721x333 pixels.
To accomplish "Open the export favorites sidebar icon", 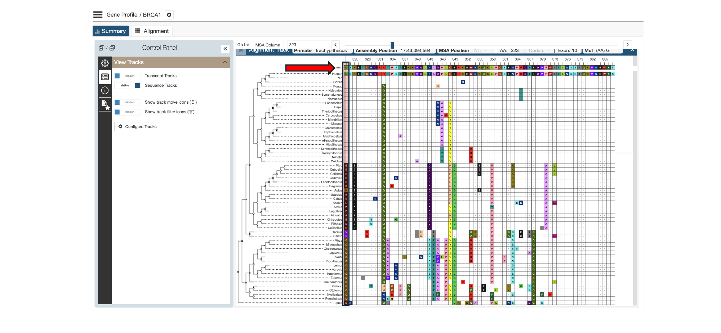I will pyautogui.click(x=105, y=105).
